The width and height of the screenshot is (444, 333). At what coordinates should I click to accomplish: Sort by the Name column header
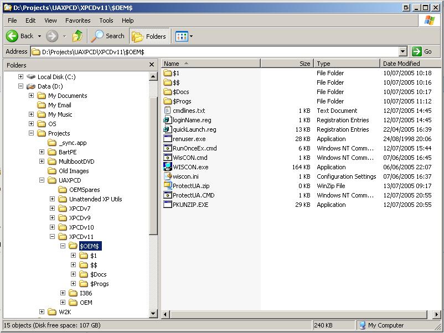211,64
